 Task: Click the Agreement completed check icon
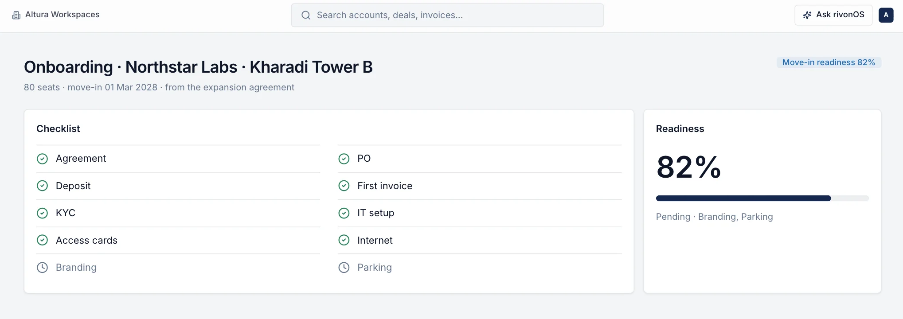[42, 159]
